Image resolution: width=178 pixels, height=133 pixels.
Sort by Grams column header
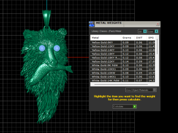128,38
